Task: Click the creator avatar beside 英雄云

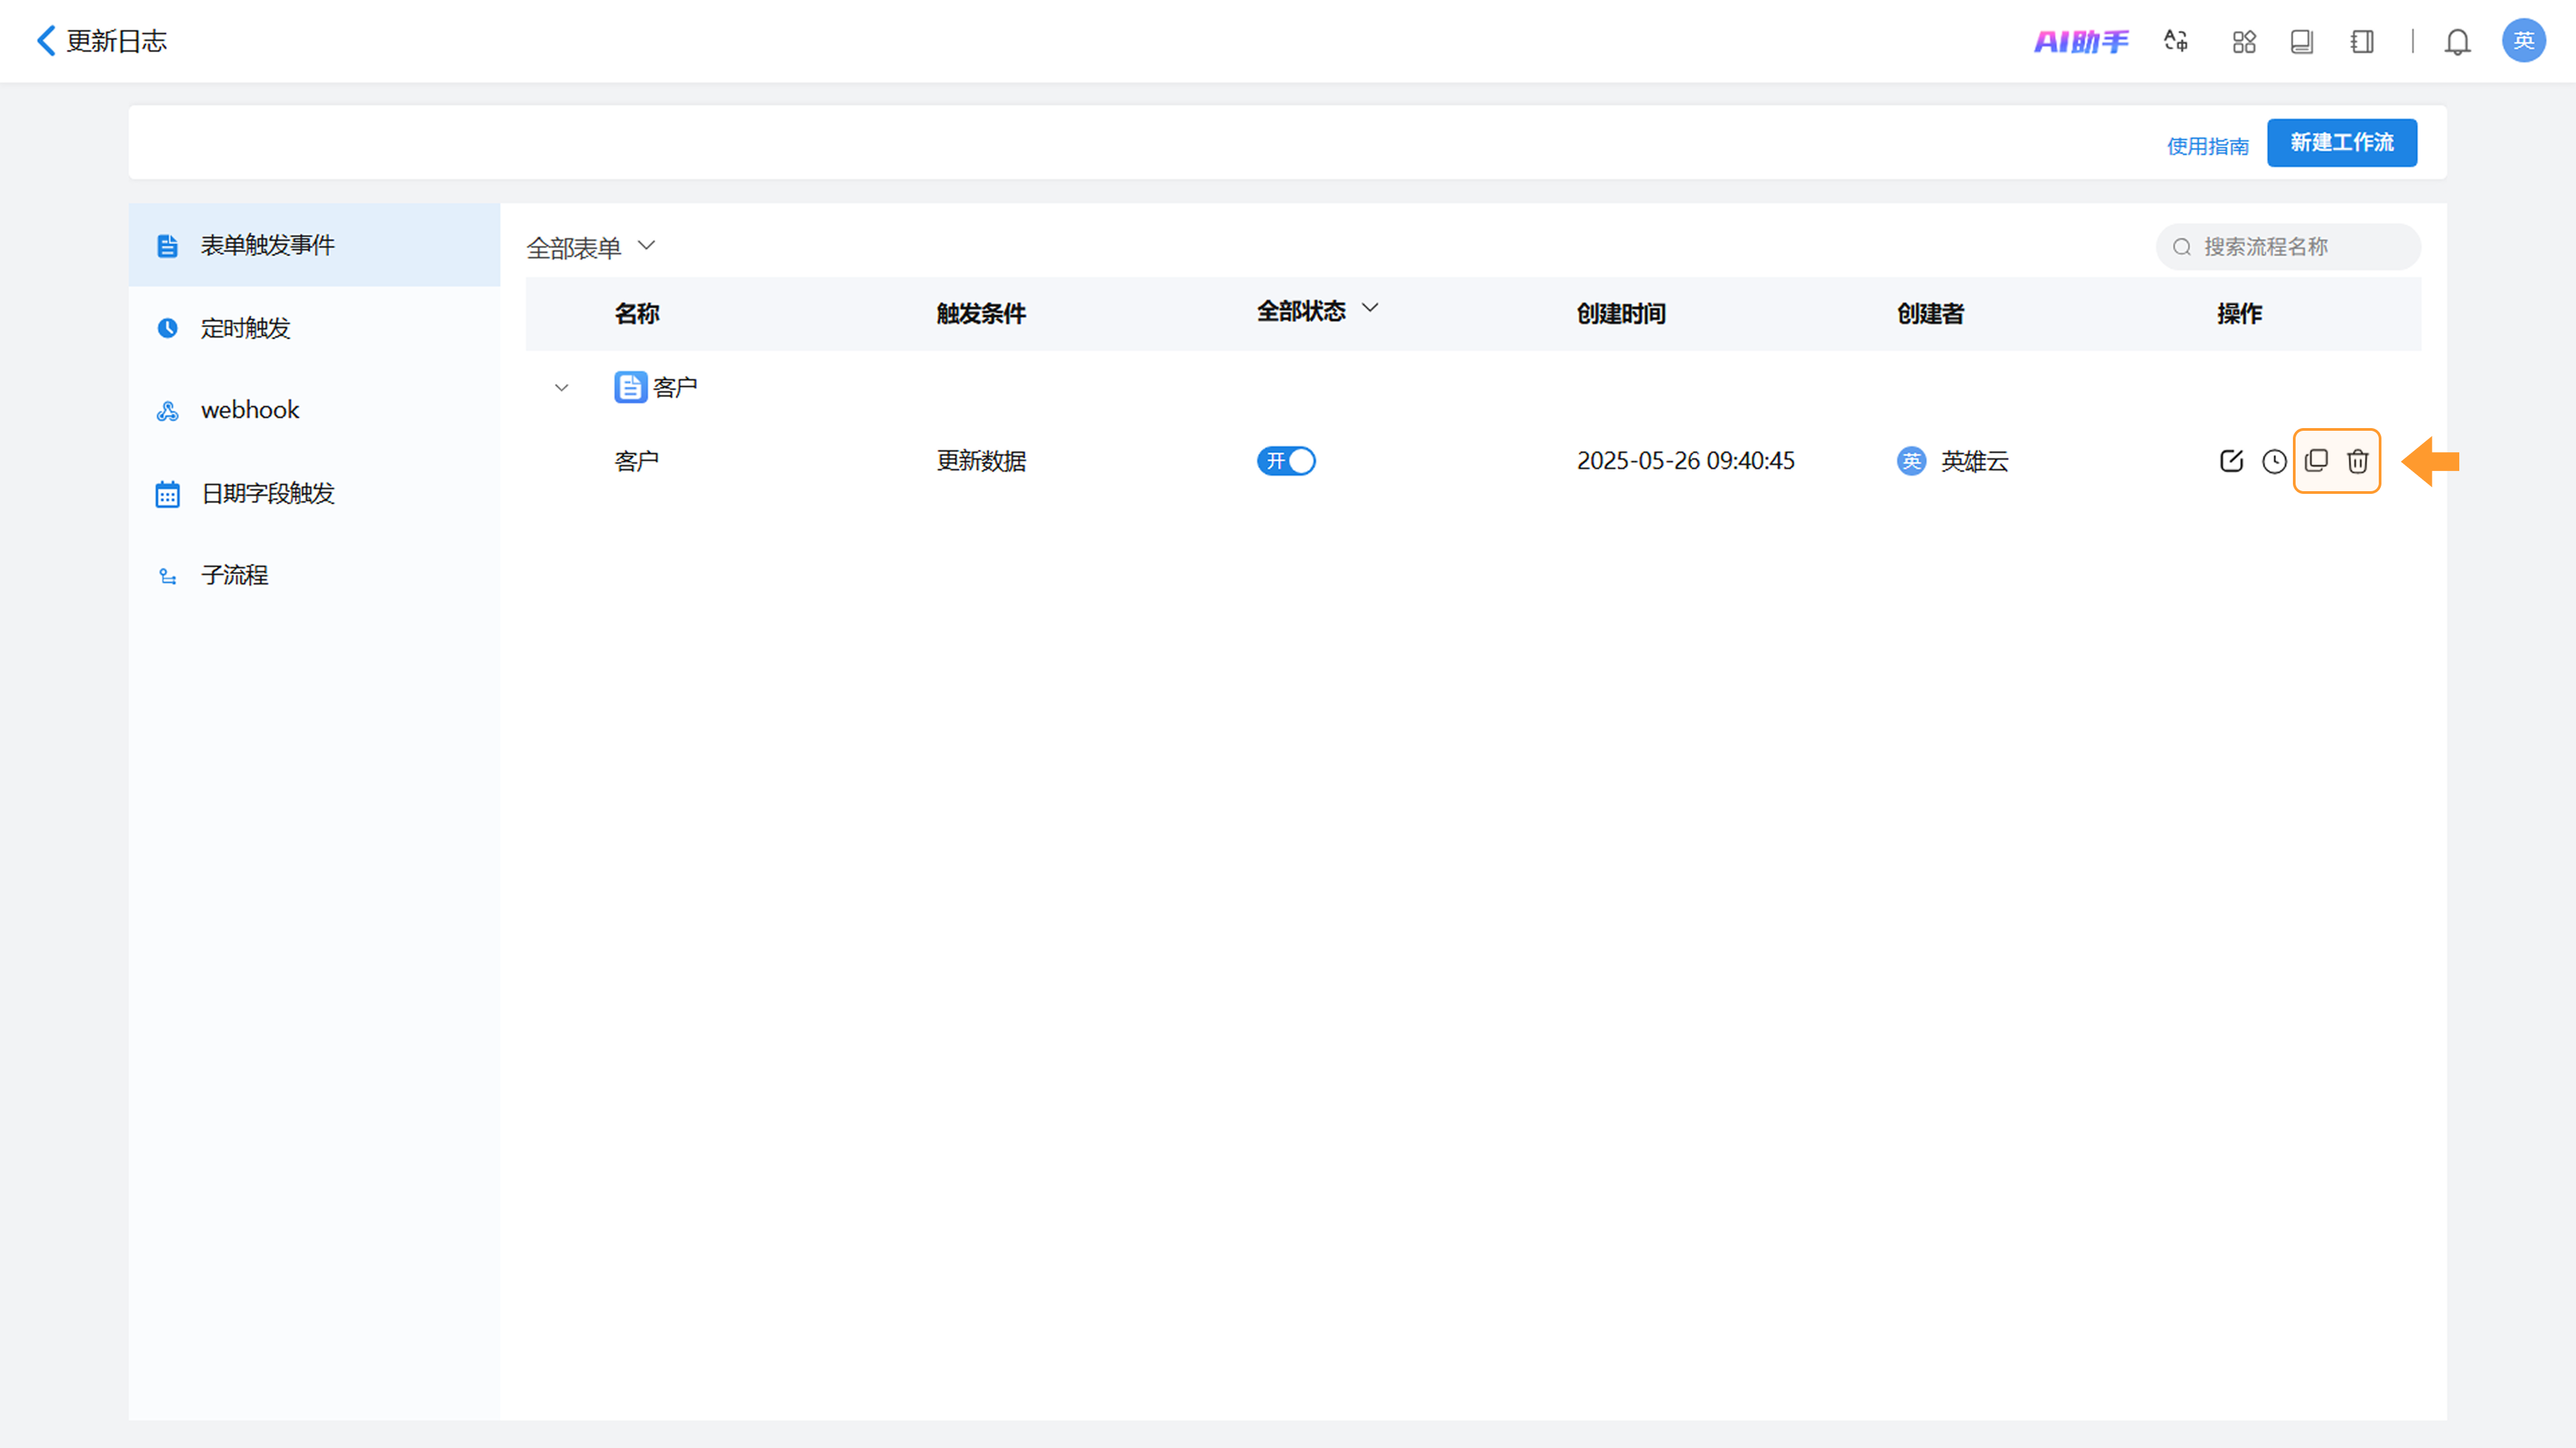Action: [x=1911, y=461]
